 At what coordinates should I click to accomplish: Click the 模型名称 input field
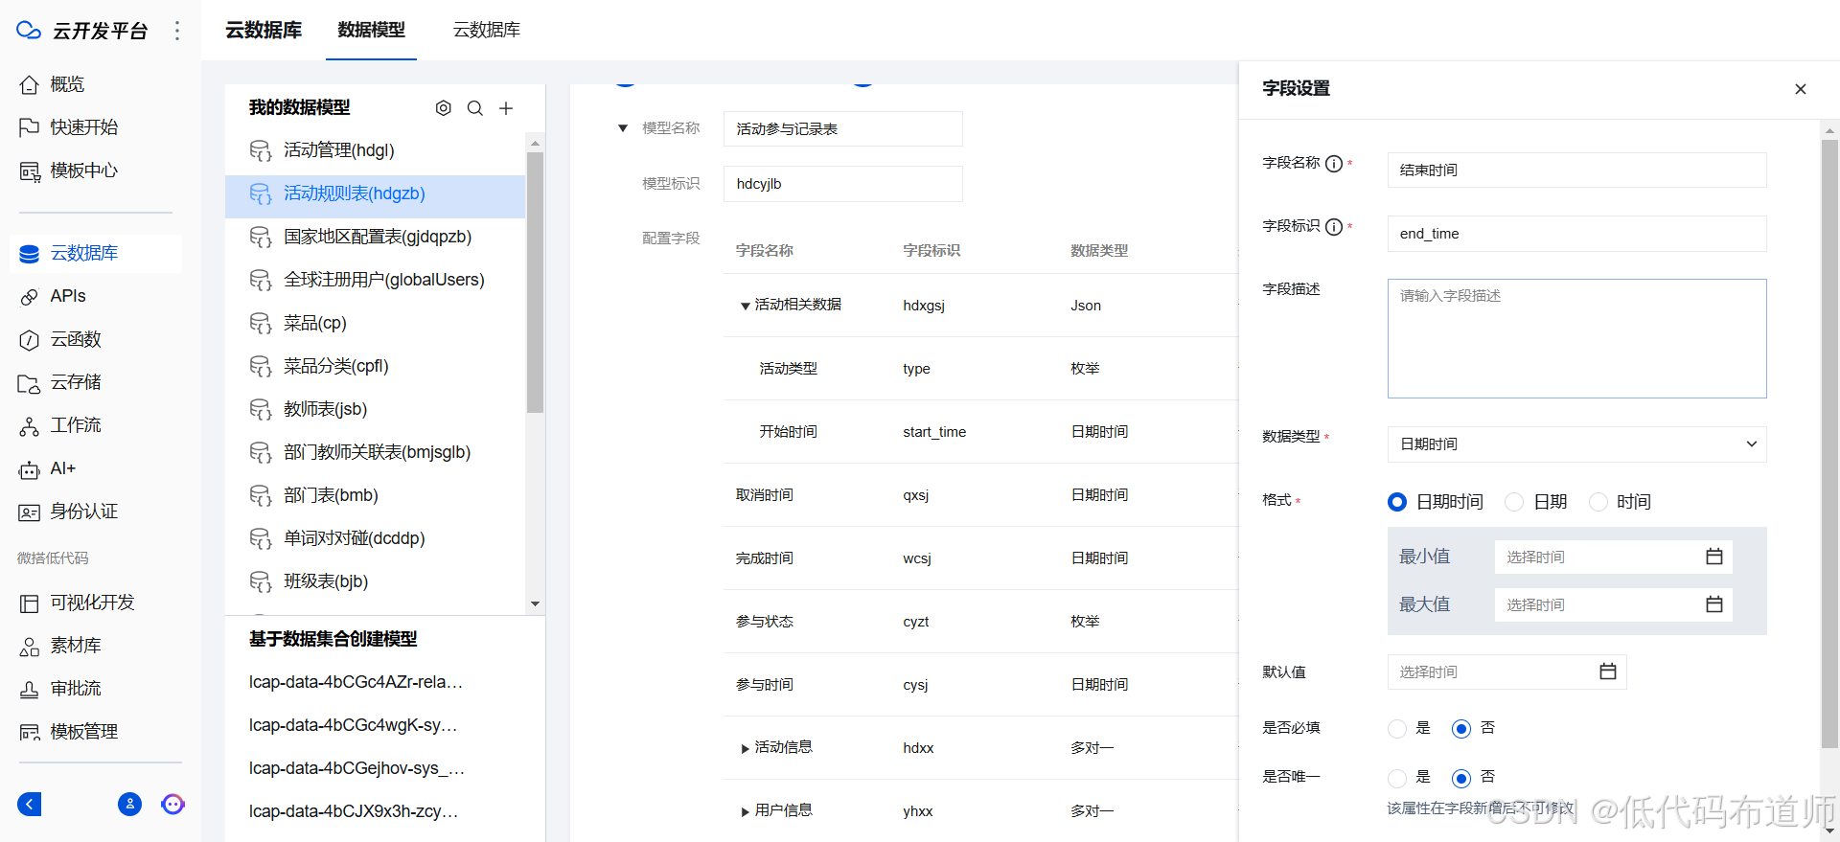click(x=842, y=128)
